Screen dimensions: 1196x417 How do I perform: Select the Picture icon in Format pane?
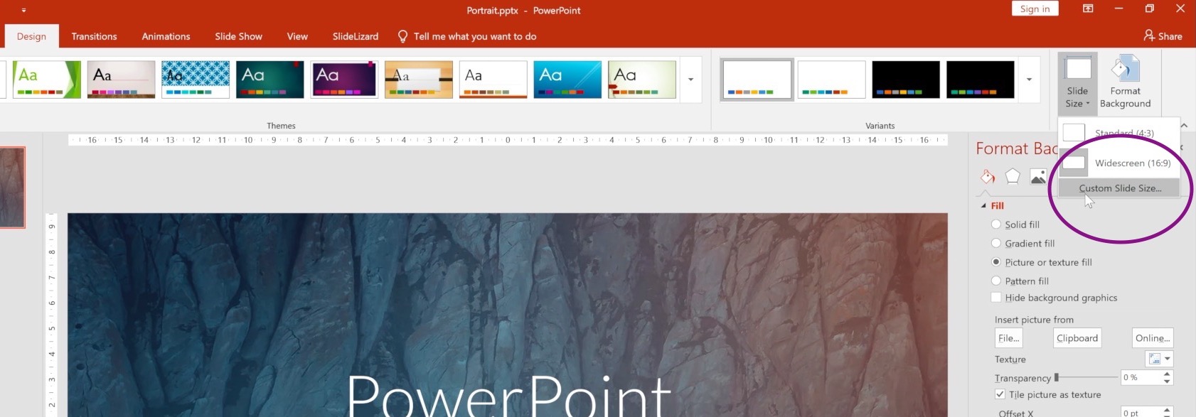(x=1037, y=176)
